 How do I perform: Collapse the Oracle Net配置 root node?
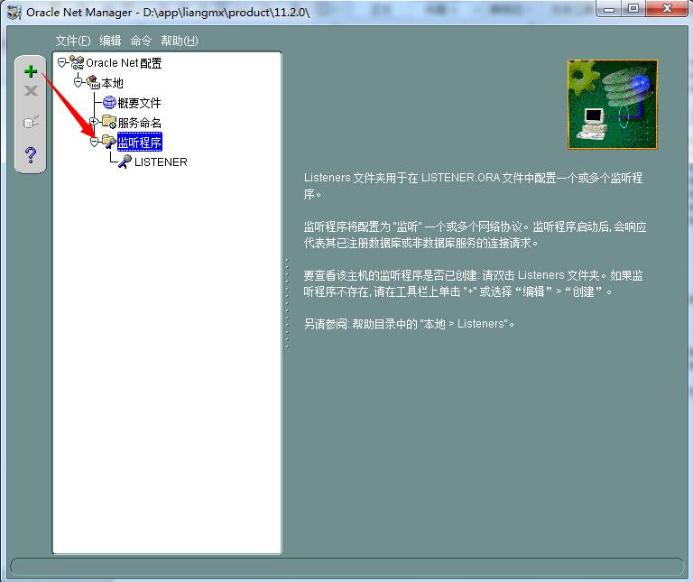62,63
